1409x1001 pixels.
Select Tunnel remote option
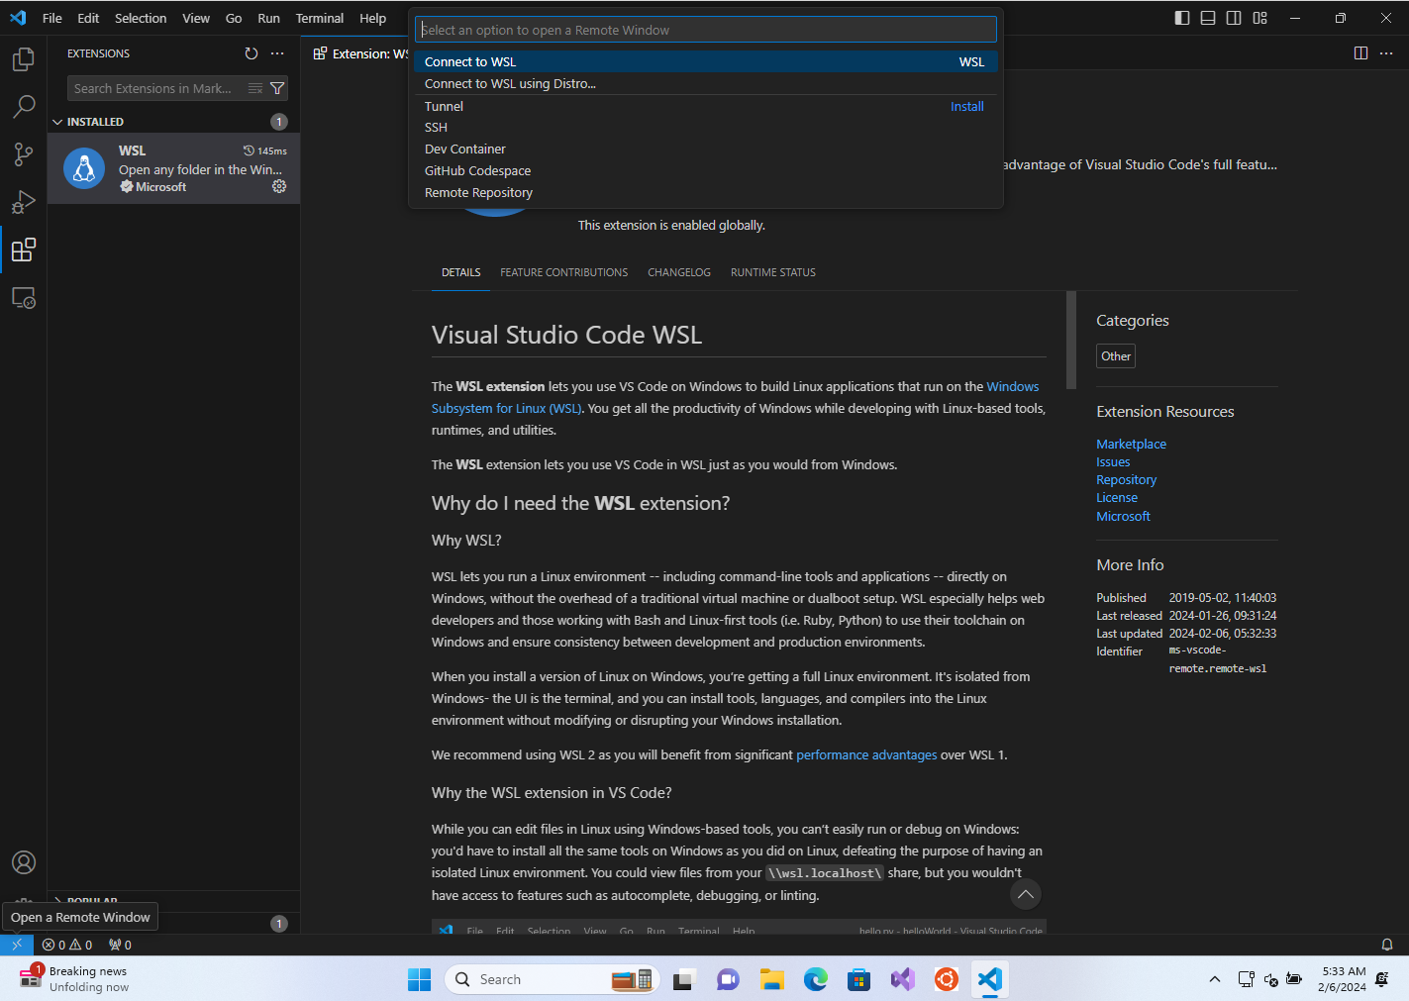click(705, 106)
